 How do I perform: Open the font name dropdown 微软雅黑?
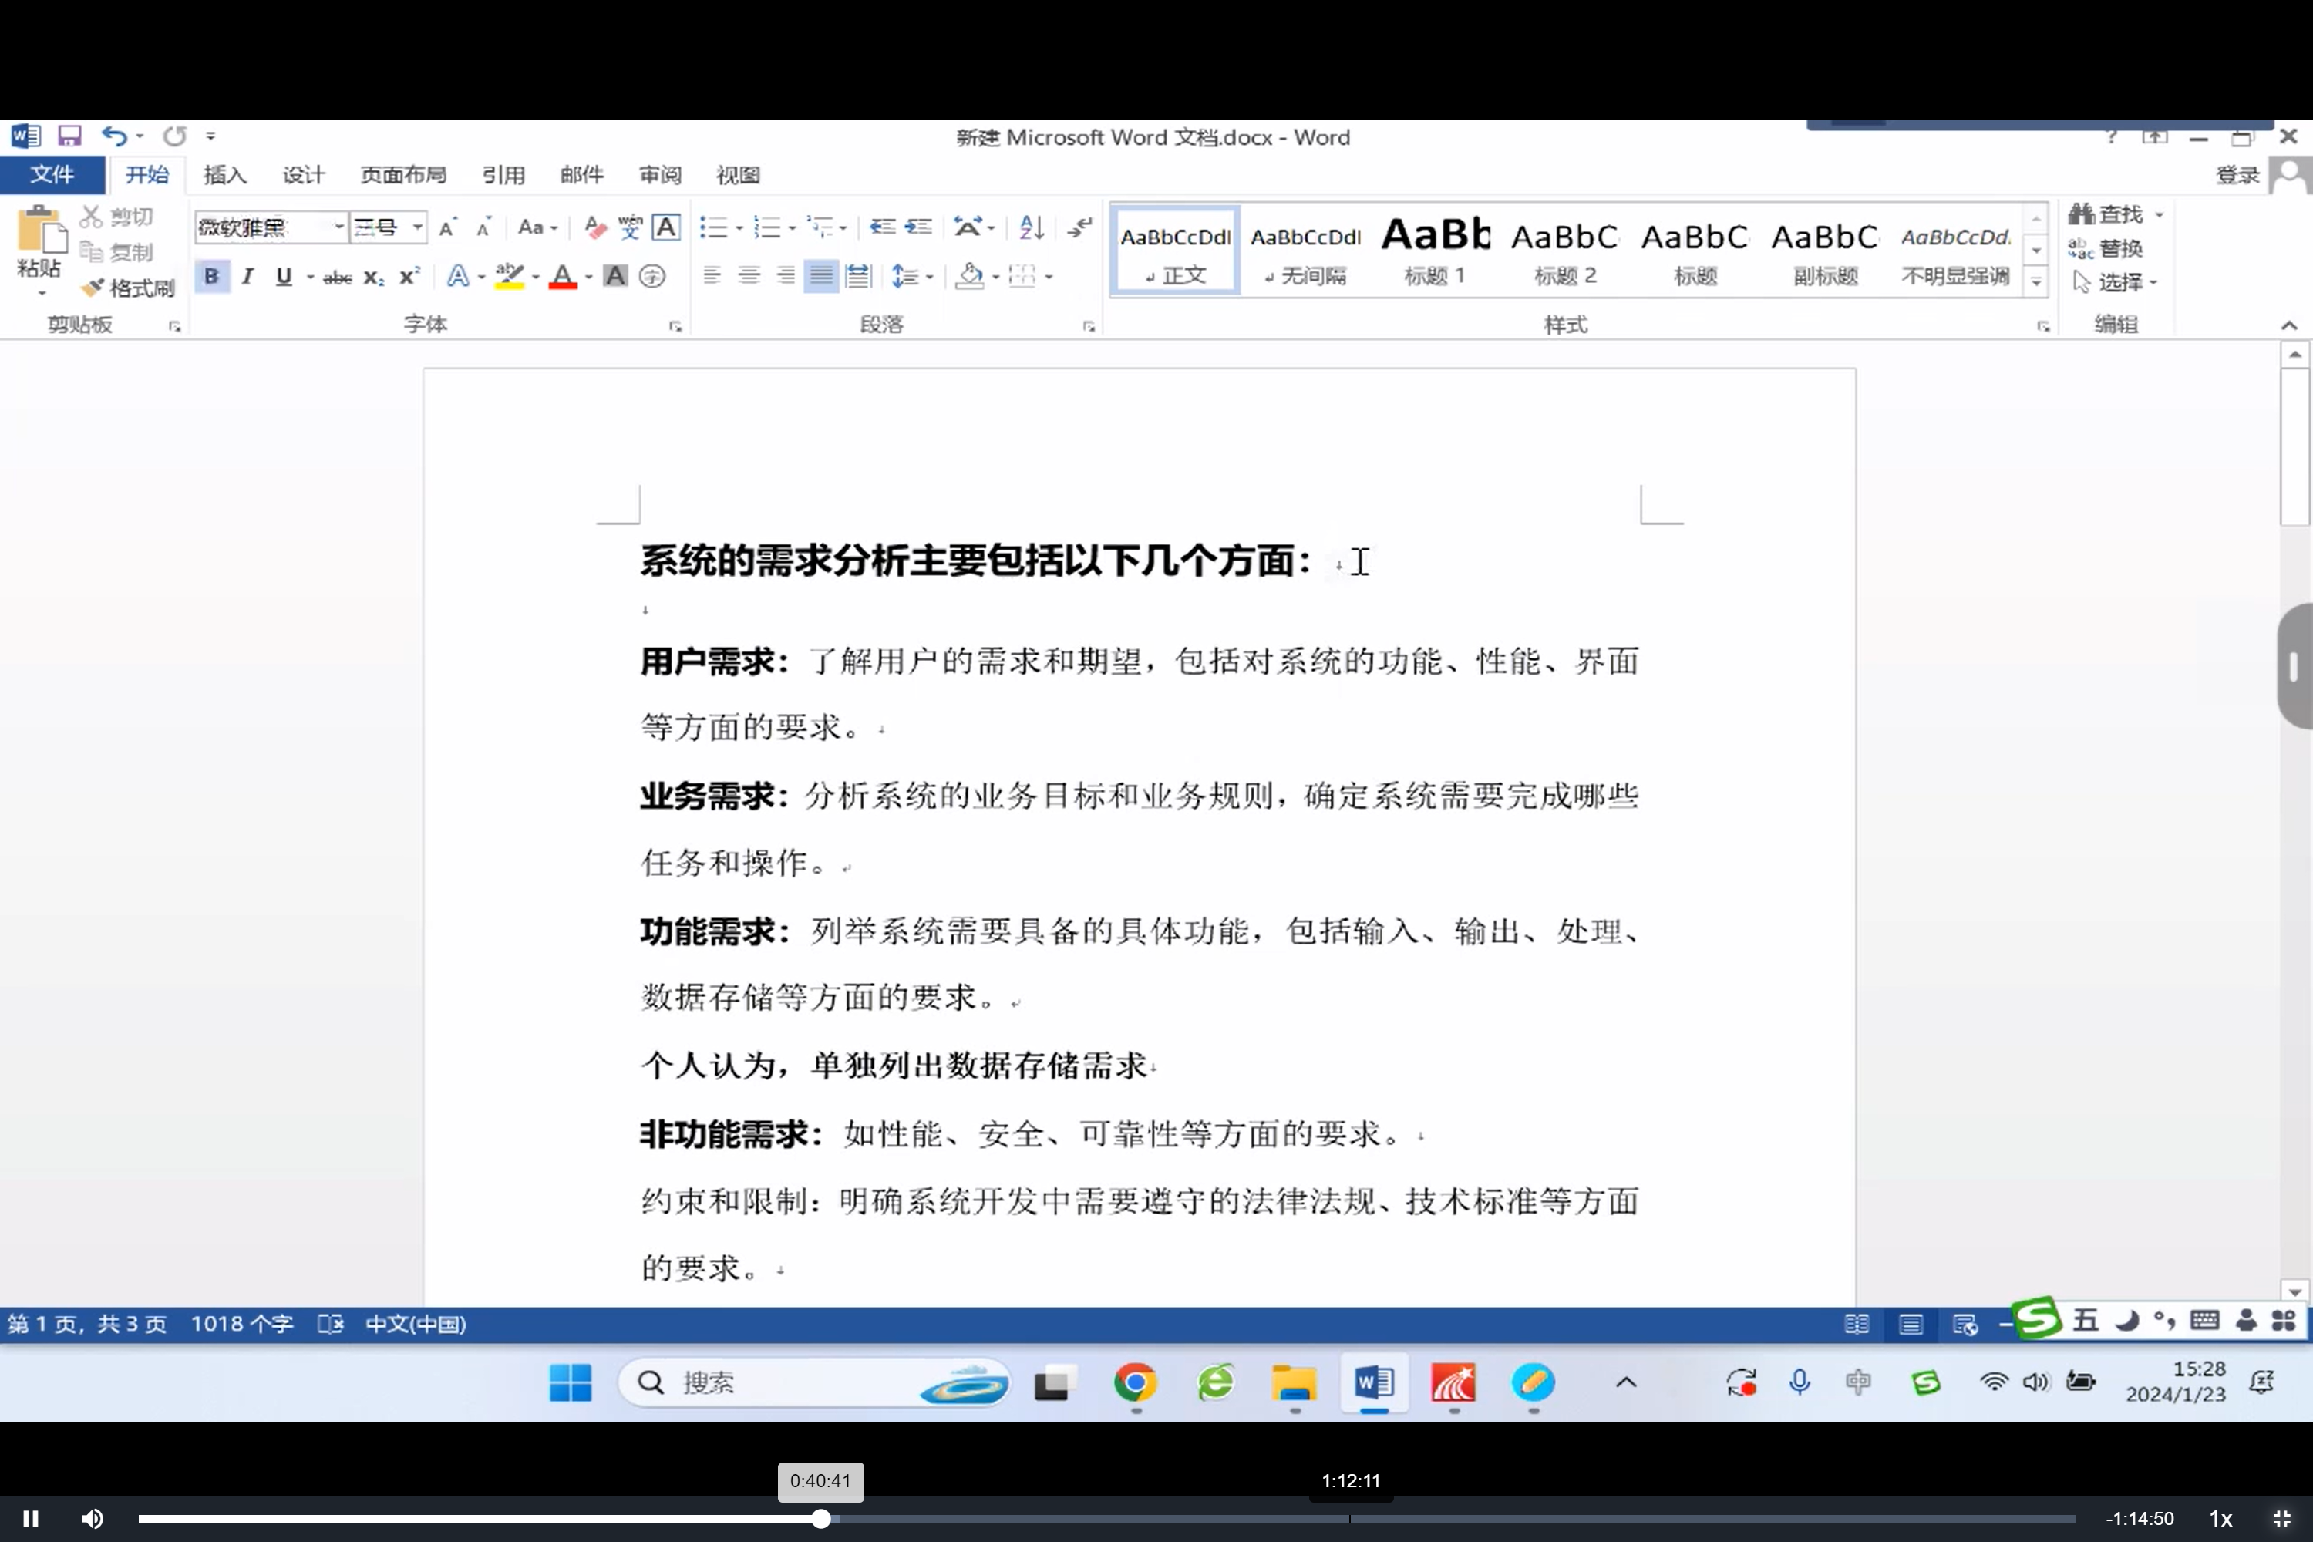(x=338, y=228)
